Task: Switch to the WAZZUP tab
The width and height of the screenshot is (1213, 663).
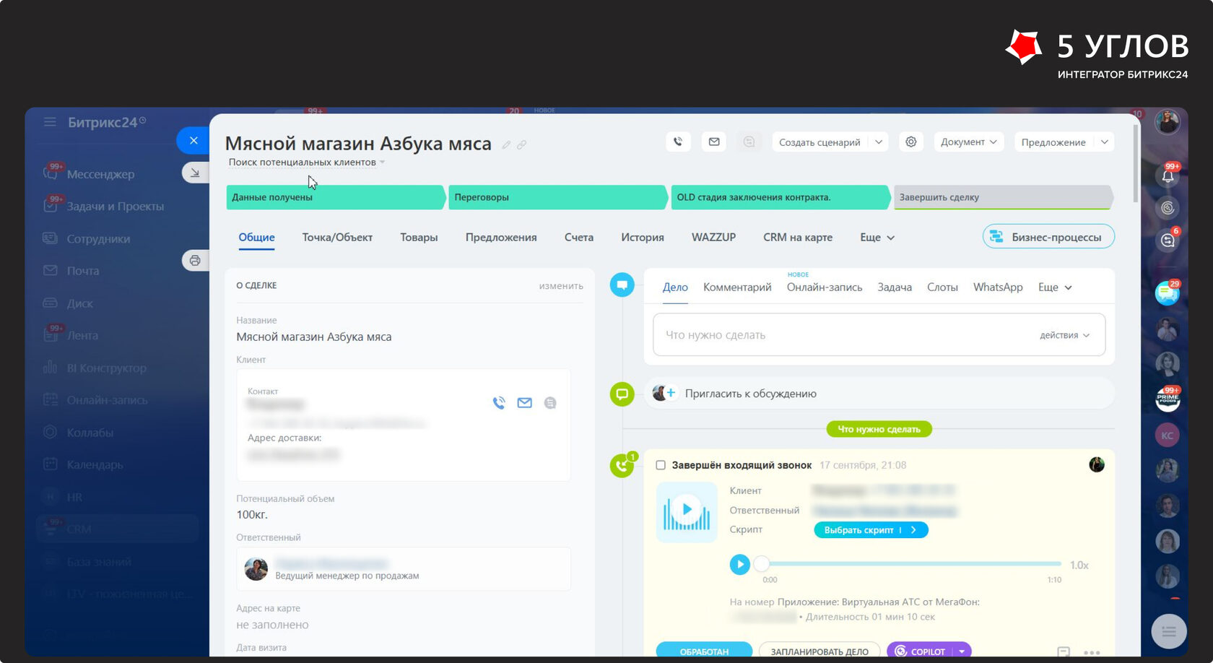Action: pos(713,238)
